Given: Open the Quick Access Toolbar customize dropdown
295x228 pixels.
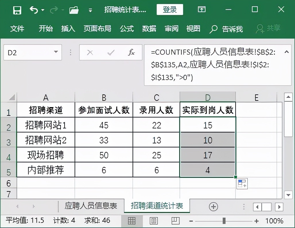Looking at the screenshot, I should [90, 9].
